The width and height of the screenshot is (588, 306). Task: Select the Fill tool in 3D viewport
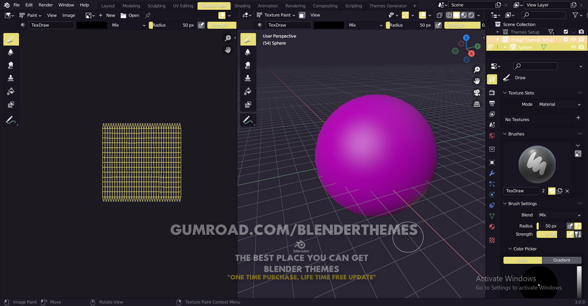248,91
